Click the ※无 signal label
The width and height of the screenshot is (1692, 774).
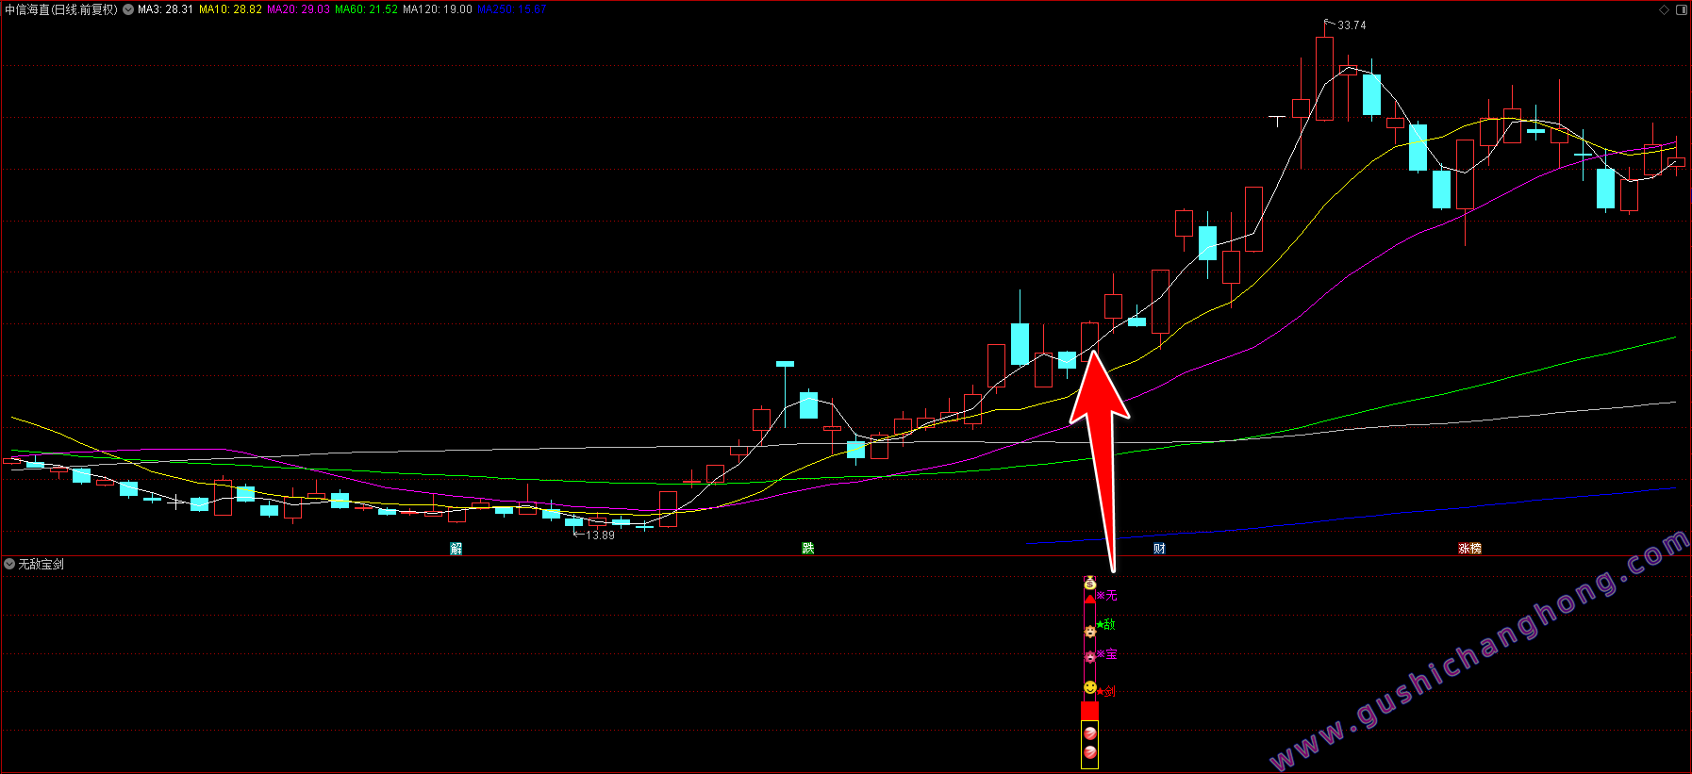pyautogui.click(x=1106, y=595)
